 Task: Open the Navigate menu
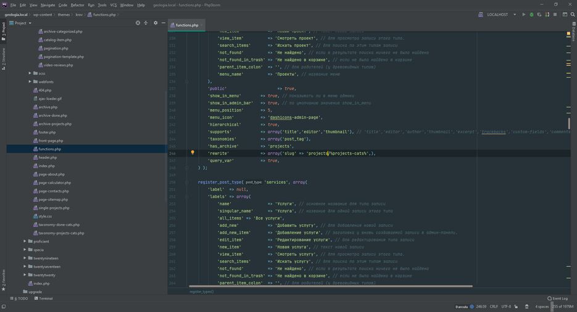(48, 5)
